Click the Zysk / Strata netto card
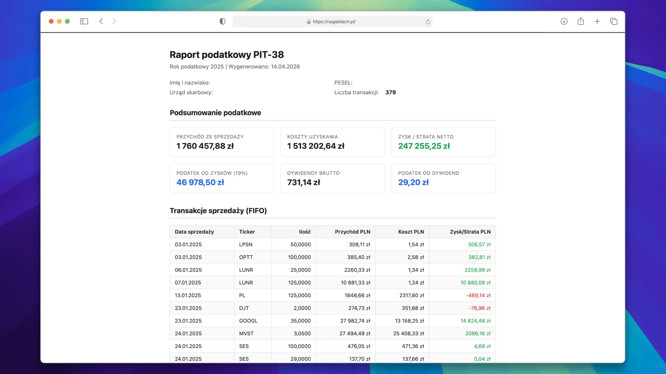The image size is (666, 374). coord(443,142)
